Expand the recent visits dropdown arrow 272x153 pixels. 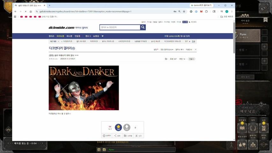coord(58,41)
